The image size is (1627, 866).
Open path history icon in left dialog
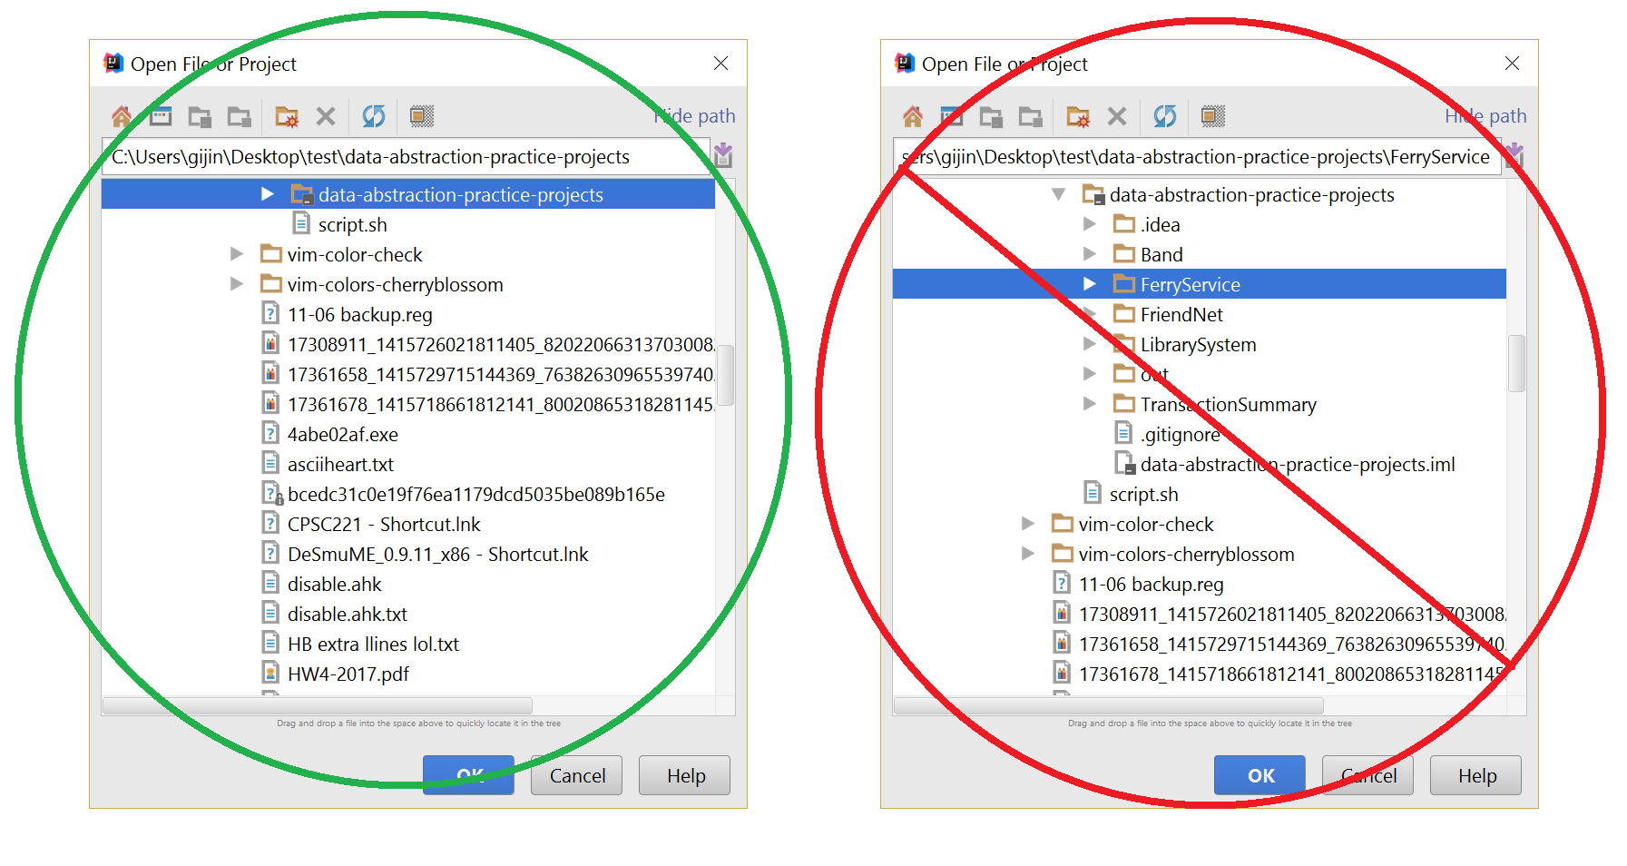722,156
